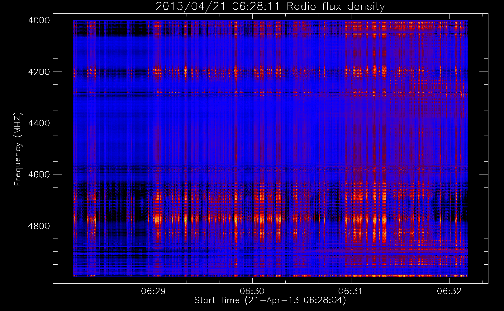Click the 4400 frequency axis label
This screenshot has height=311, width=504.
point(39,123)
